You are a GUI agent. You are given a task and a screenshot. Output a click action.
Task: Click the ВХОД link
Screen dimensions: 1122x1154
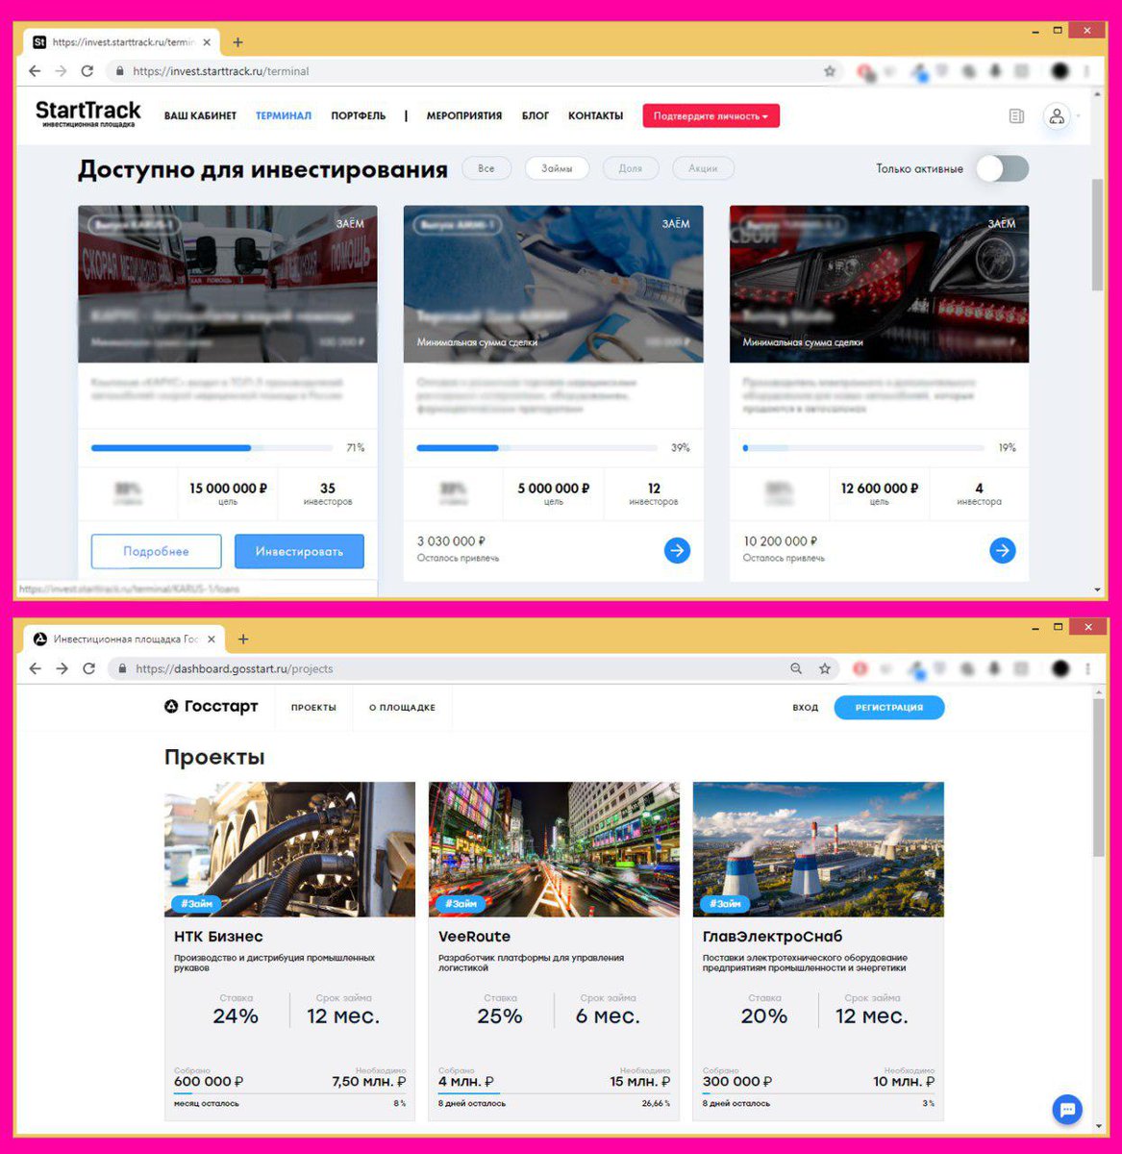pyautogui.click(x=806, y=708)
